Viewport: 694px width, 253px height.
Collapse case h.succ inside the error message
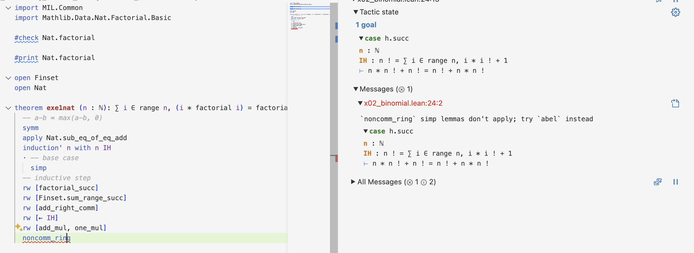click(366, 131)
